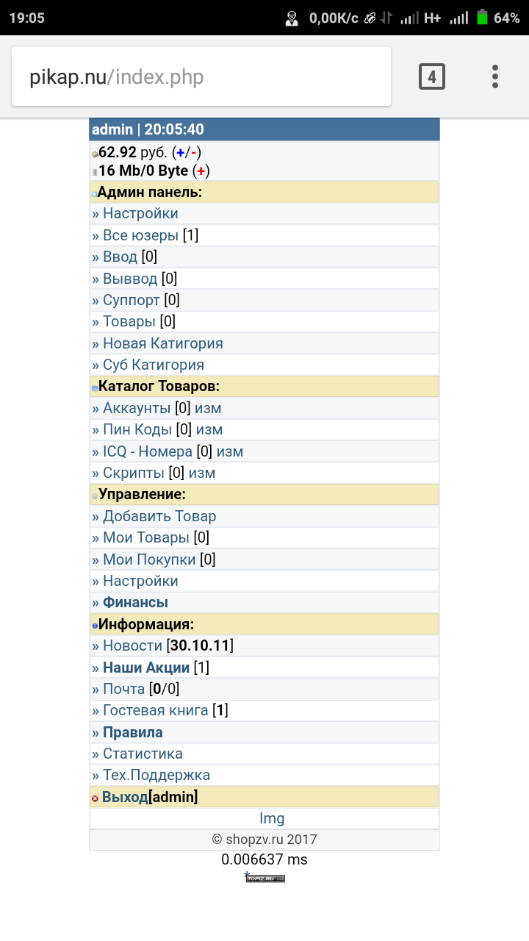Click the coin icon before balance

(95, 154)
